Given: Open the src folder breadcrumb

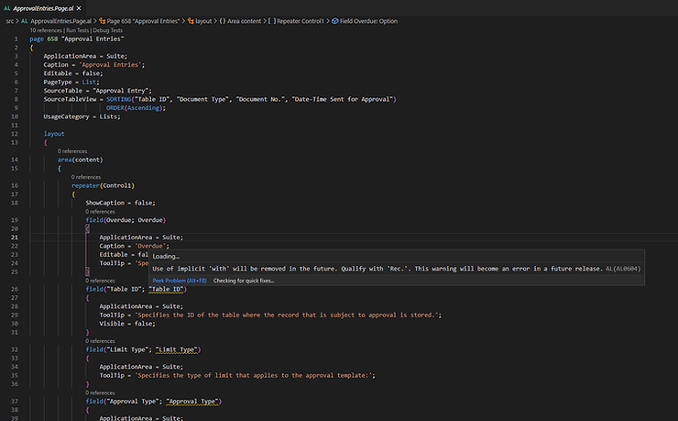Looking at the screenshot, I should tap(9, 19).
